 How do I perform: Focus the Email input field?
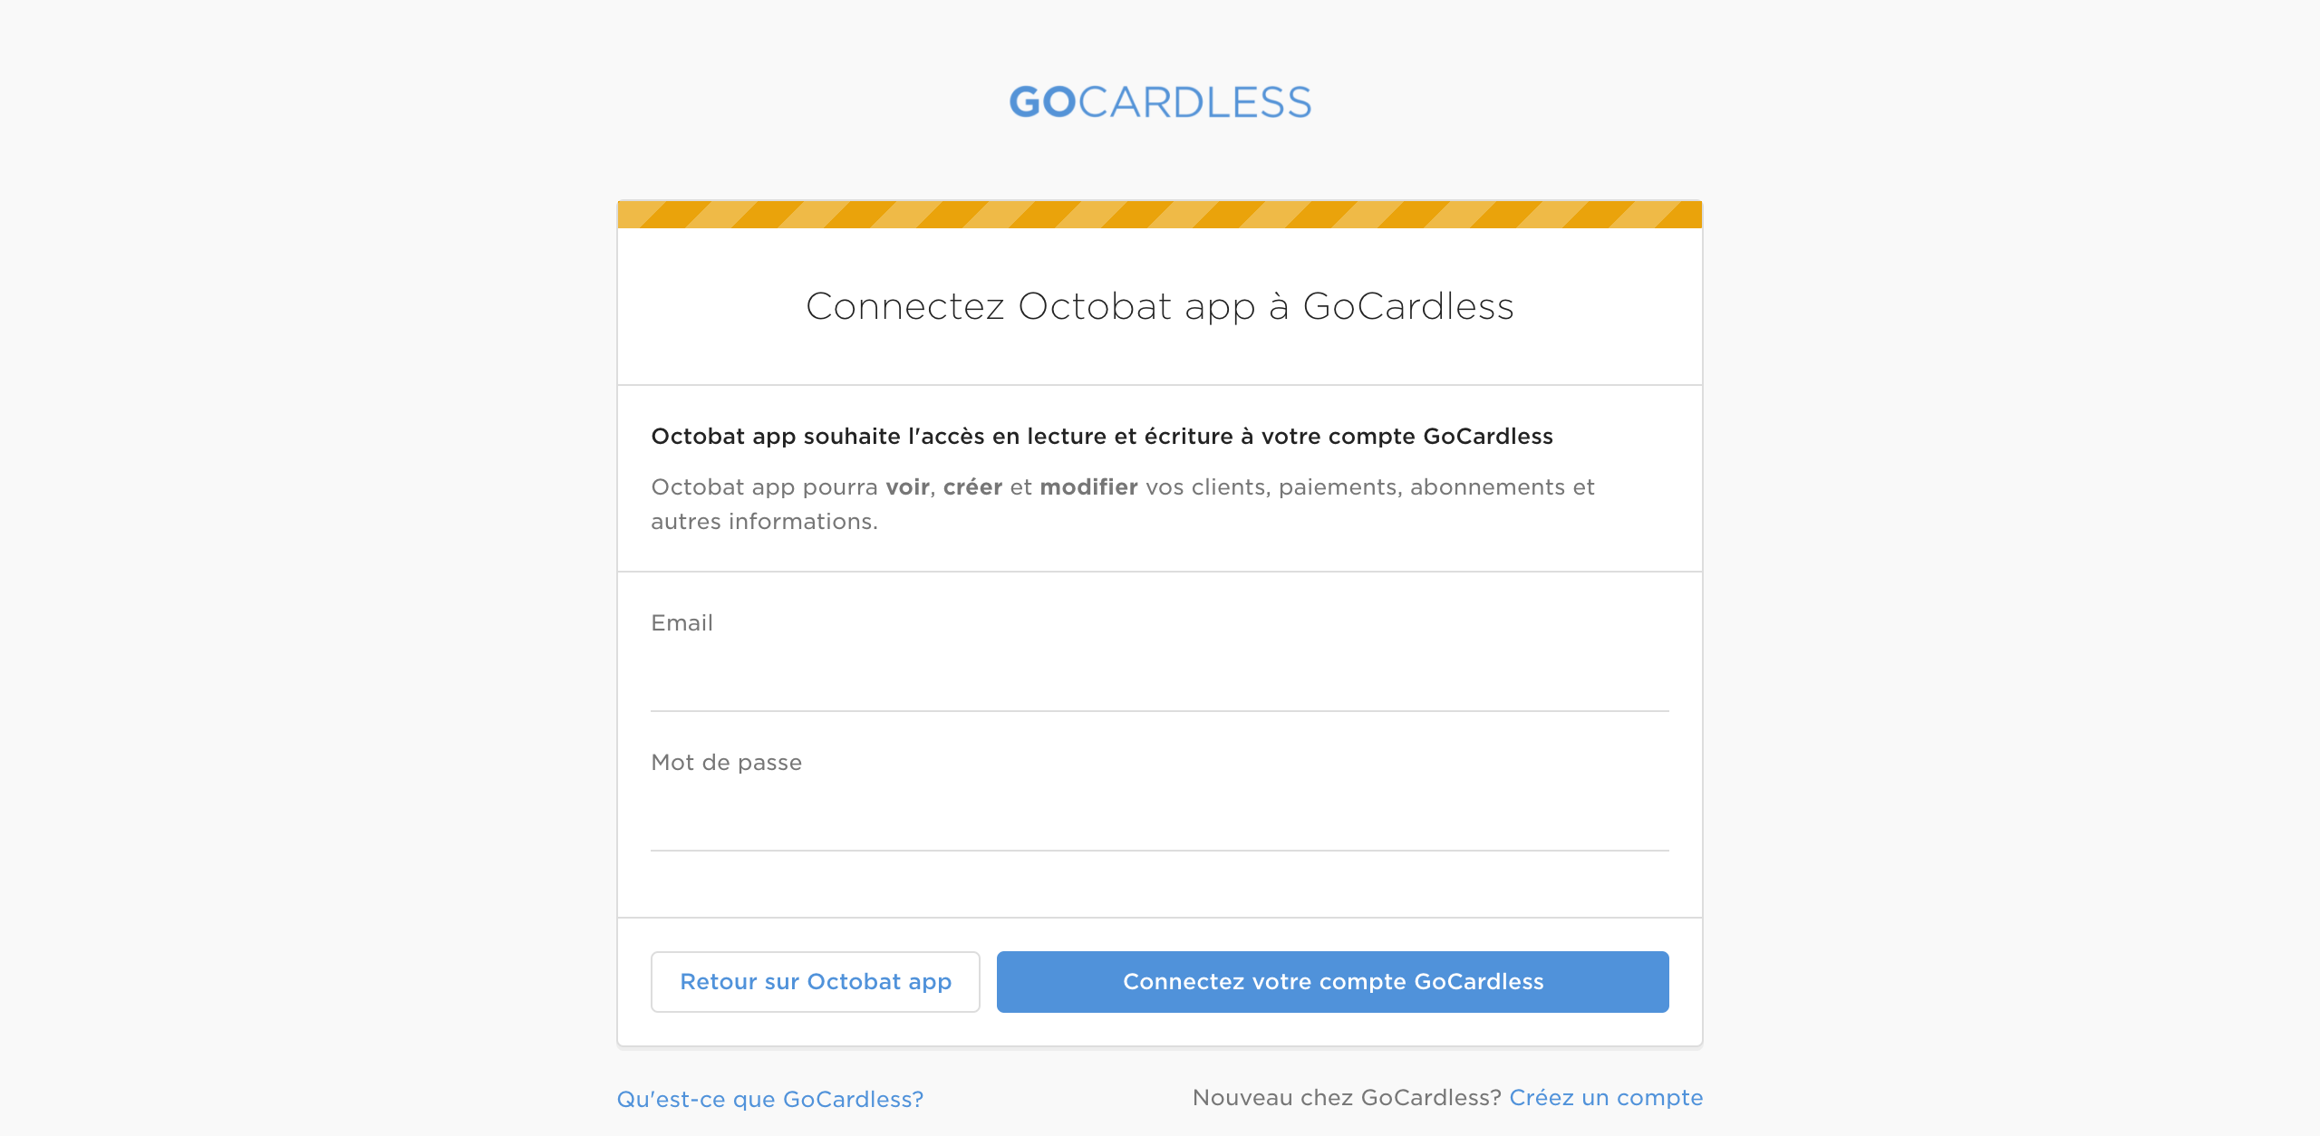[x=1160, y=678]
